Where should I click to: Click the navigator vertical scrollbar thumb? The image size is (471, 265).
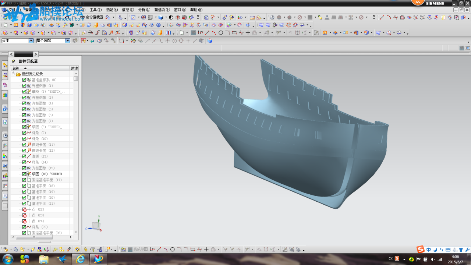click(76, 78)
